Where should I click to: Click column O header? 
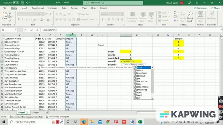pyautogui.click(x=178, y=35)
